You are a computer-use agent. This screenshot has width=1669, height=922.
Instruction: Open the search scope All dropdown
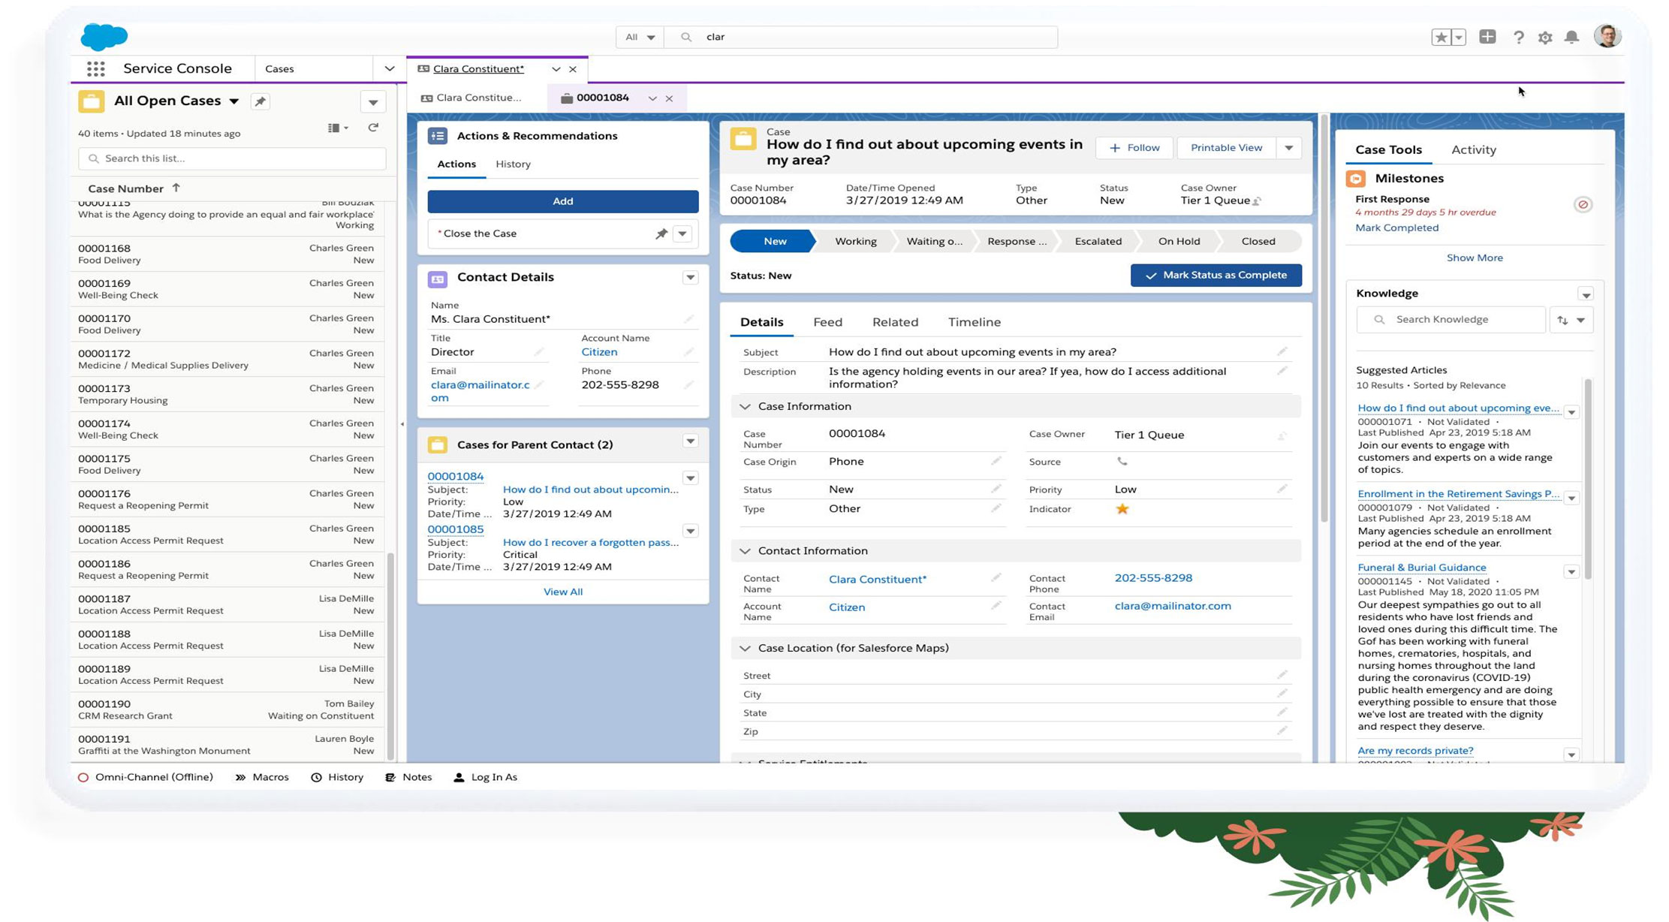pos(640,37)
